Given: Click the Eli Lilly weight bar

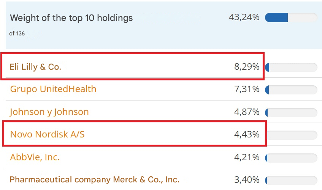Looking at the screenshot, I should 291,67.
